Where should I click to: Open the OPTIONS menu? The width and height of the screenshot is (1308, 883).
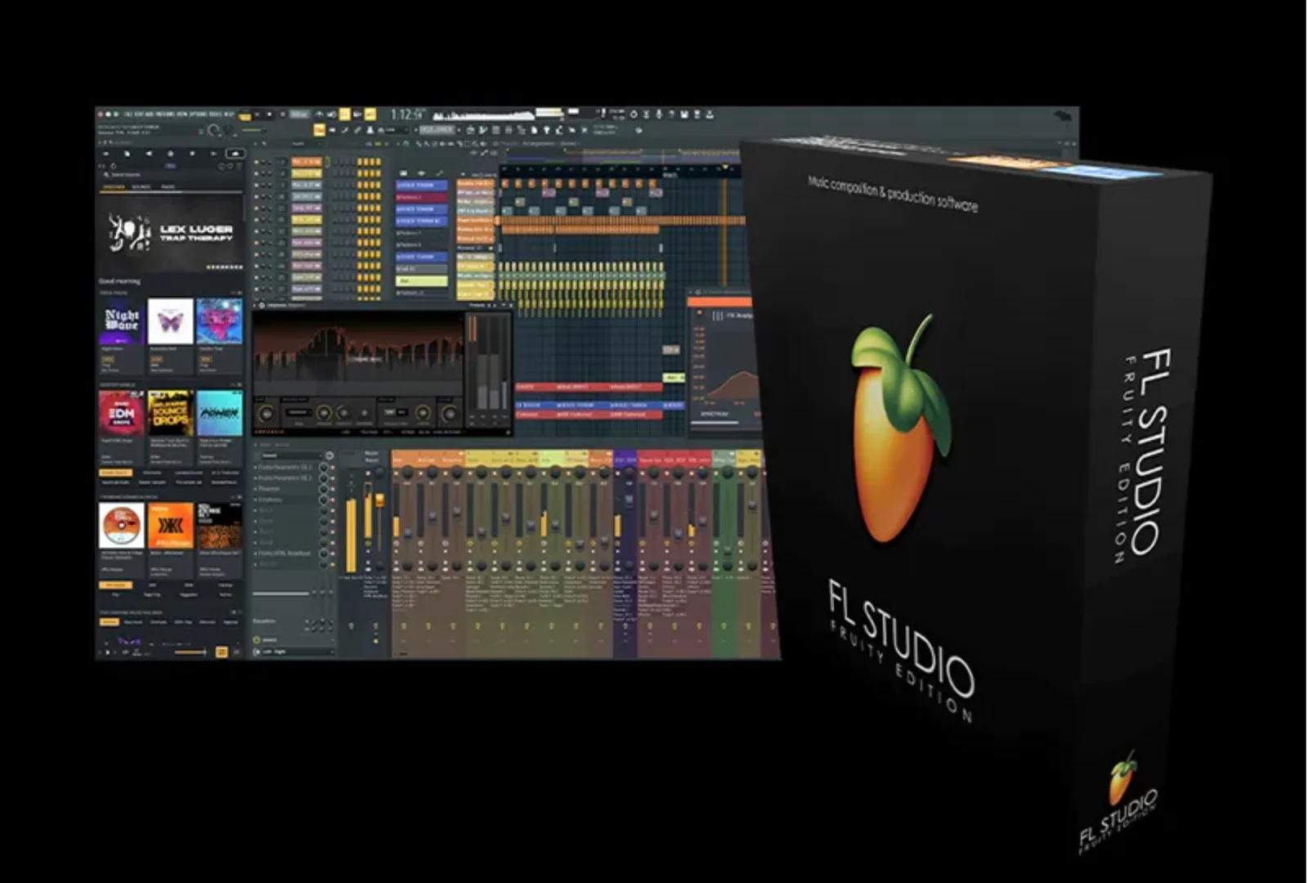pyautogui.click(x=199, y=114)
